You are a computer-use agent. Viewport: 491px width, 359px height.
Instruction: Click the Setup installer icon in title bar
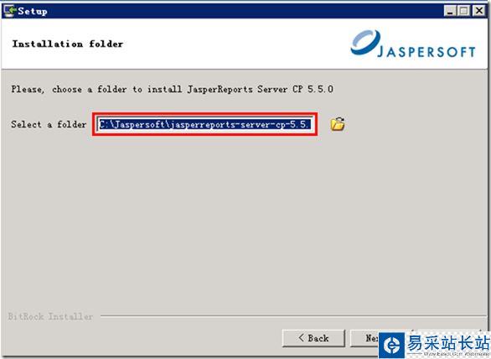[9, 11]
